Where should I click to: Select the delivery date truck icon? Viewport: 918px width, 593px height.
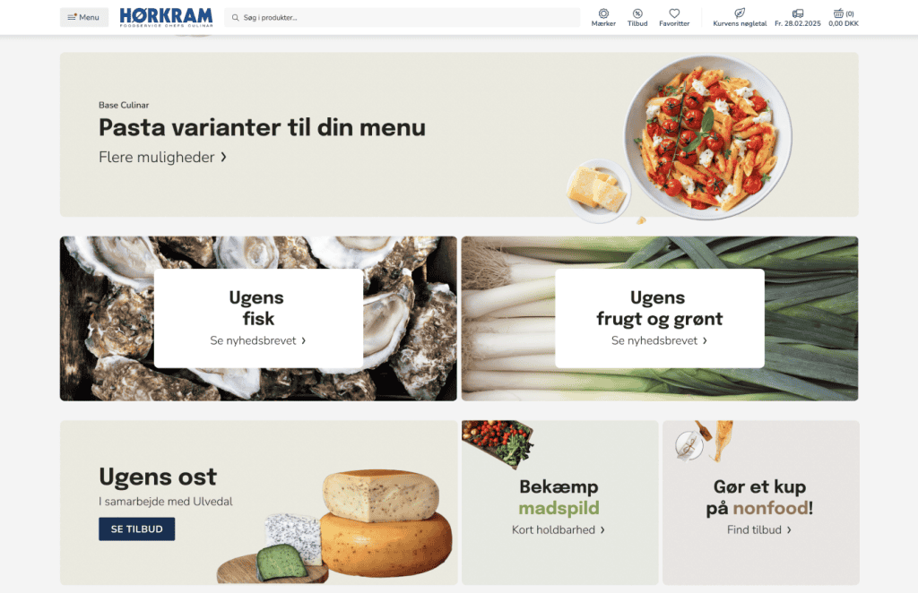(797, 13)
